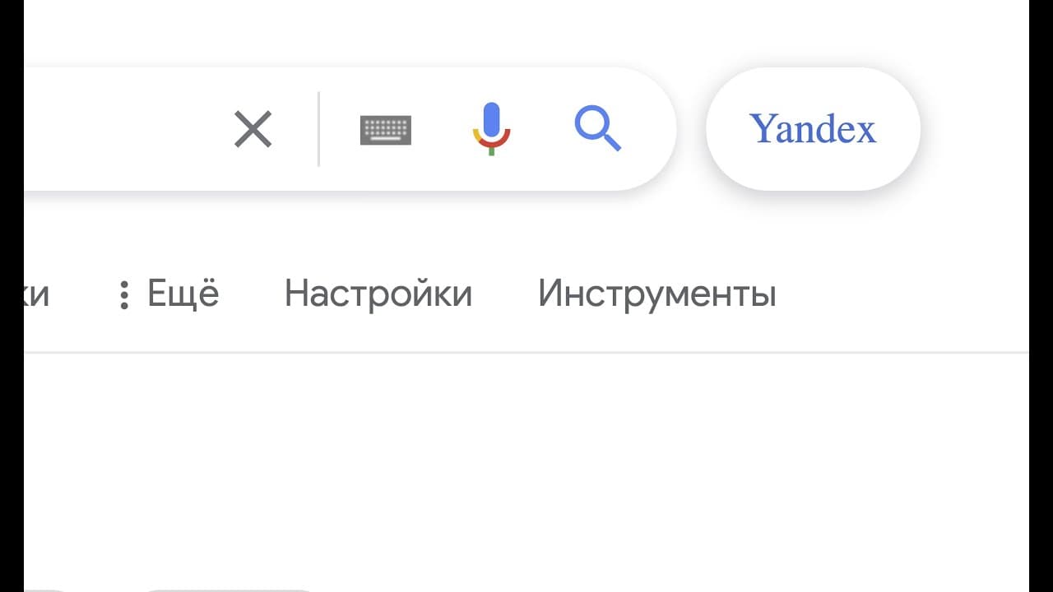Open Настройки settings menu
The height and width of the screenshot is (592, 1053).
pyautogui.click(x=378, y=294)
